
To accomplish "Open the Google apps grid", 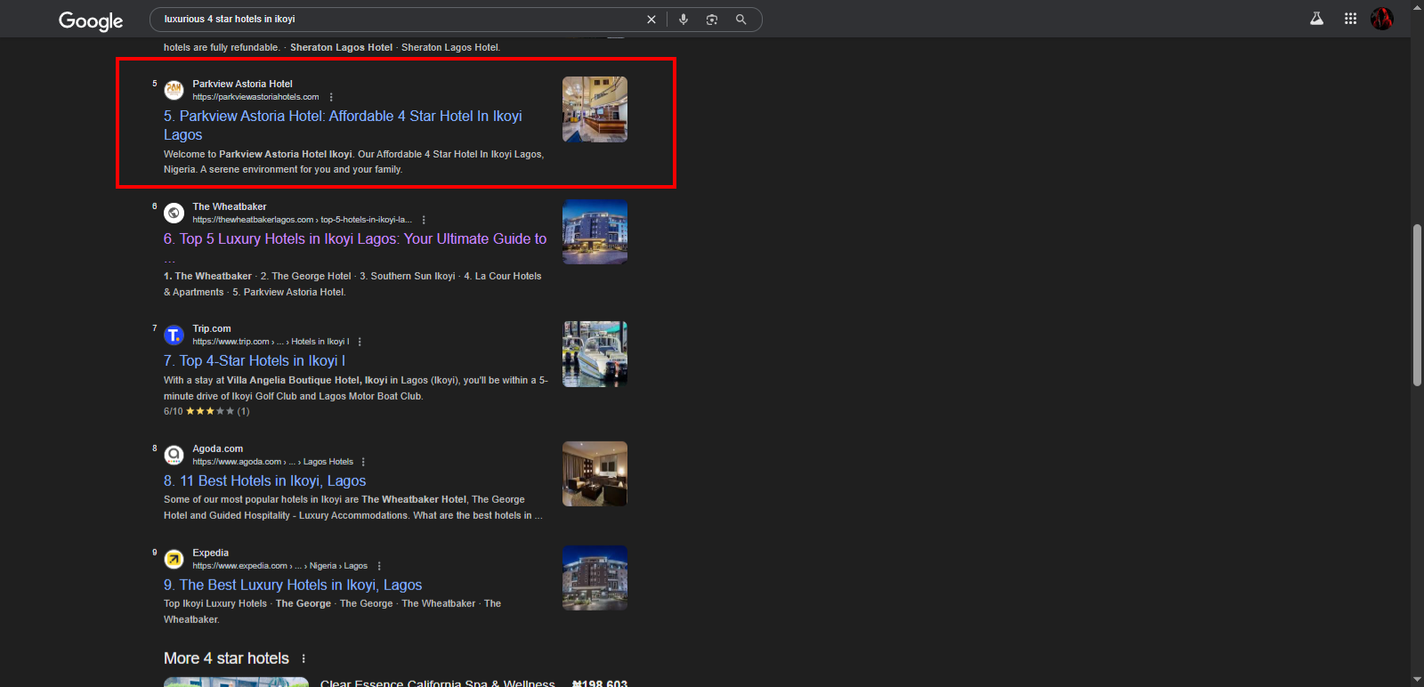I will click(1350, 19).
